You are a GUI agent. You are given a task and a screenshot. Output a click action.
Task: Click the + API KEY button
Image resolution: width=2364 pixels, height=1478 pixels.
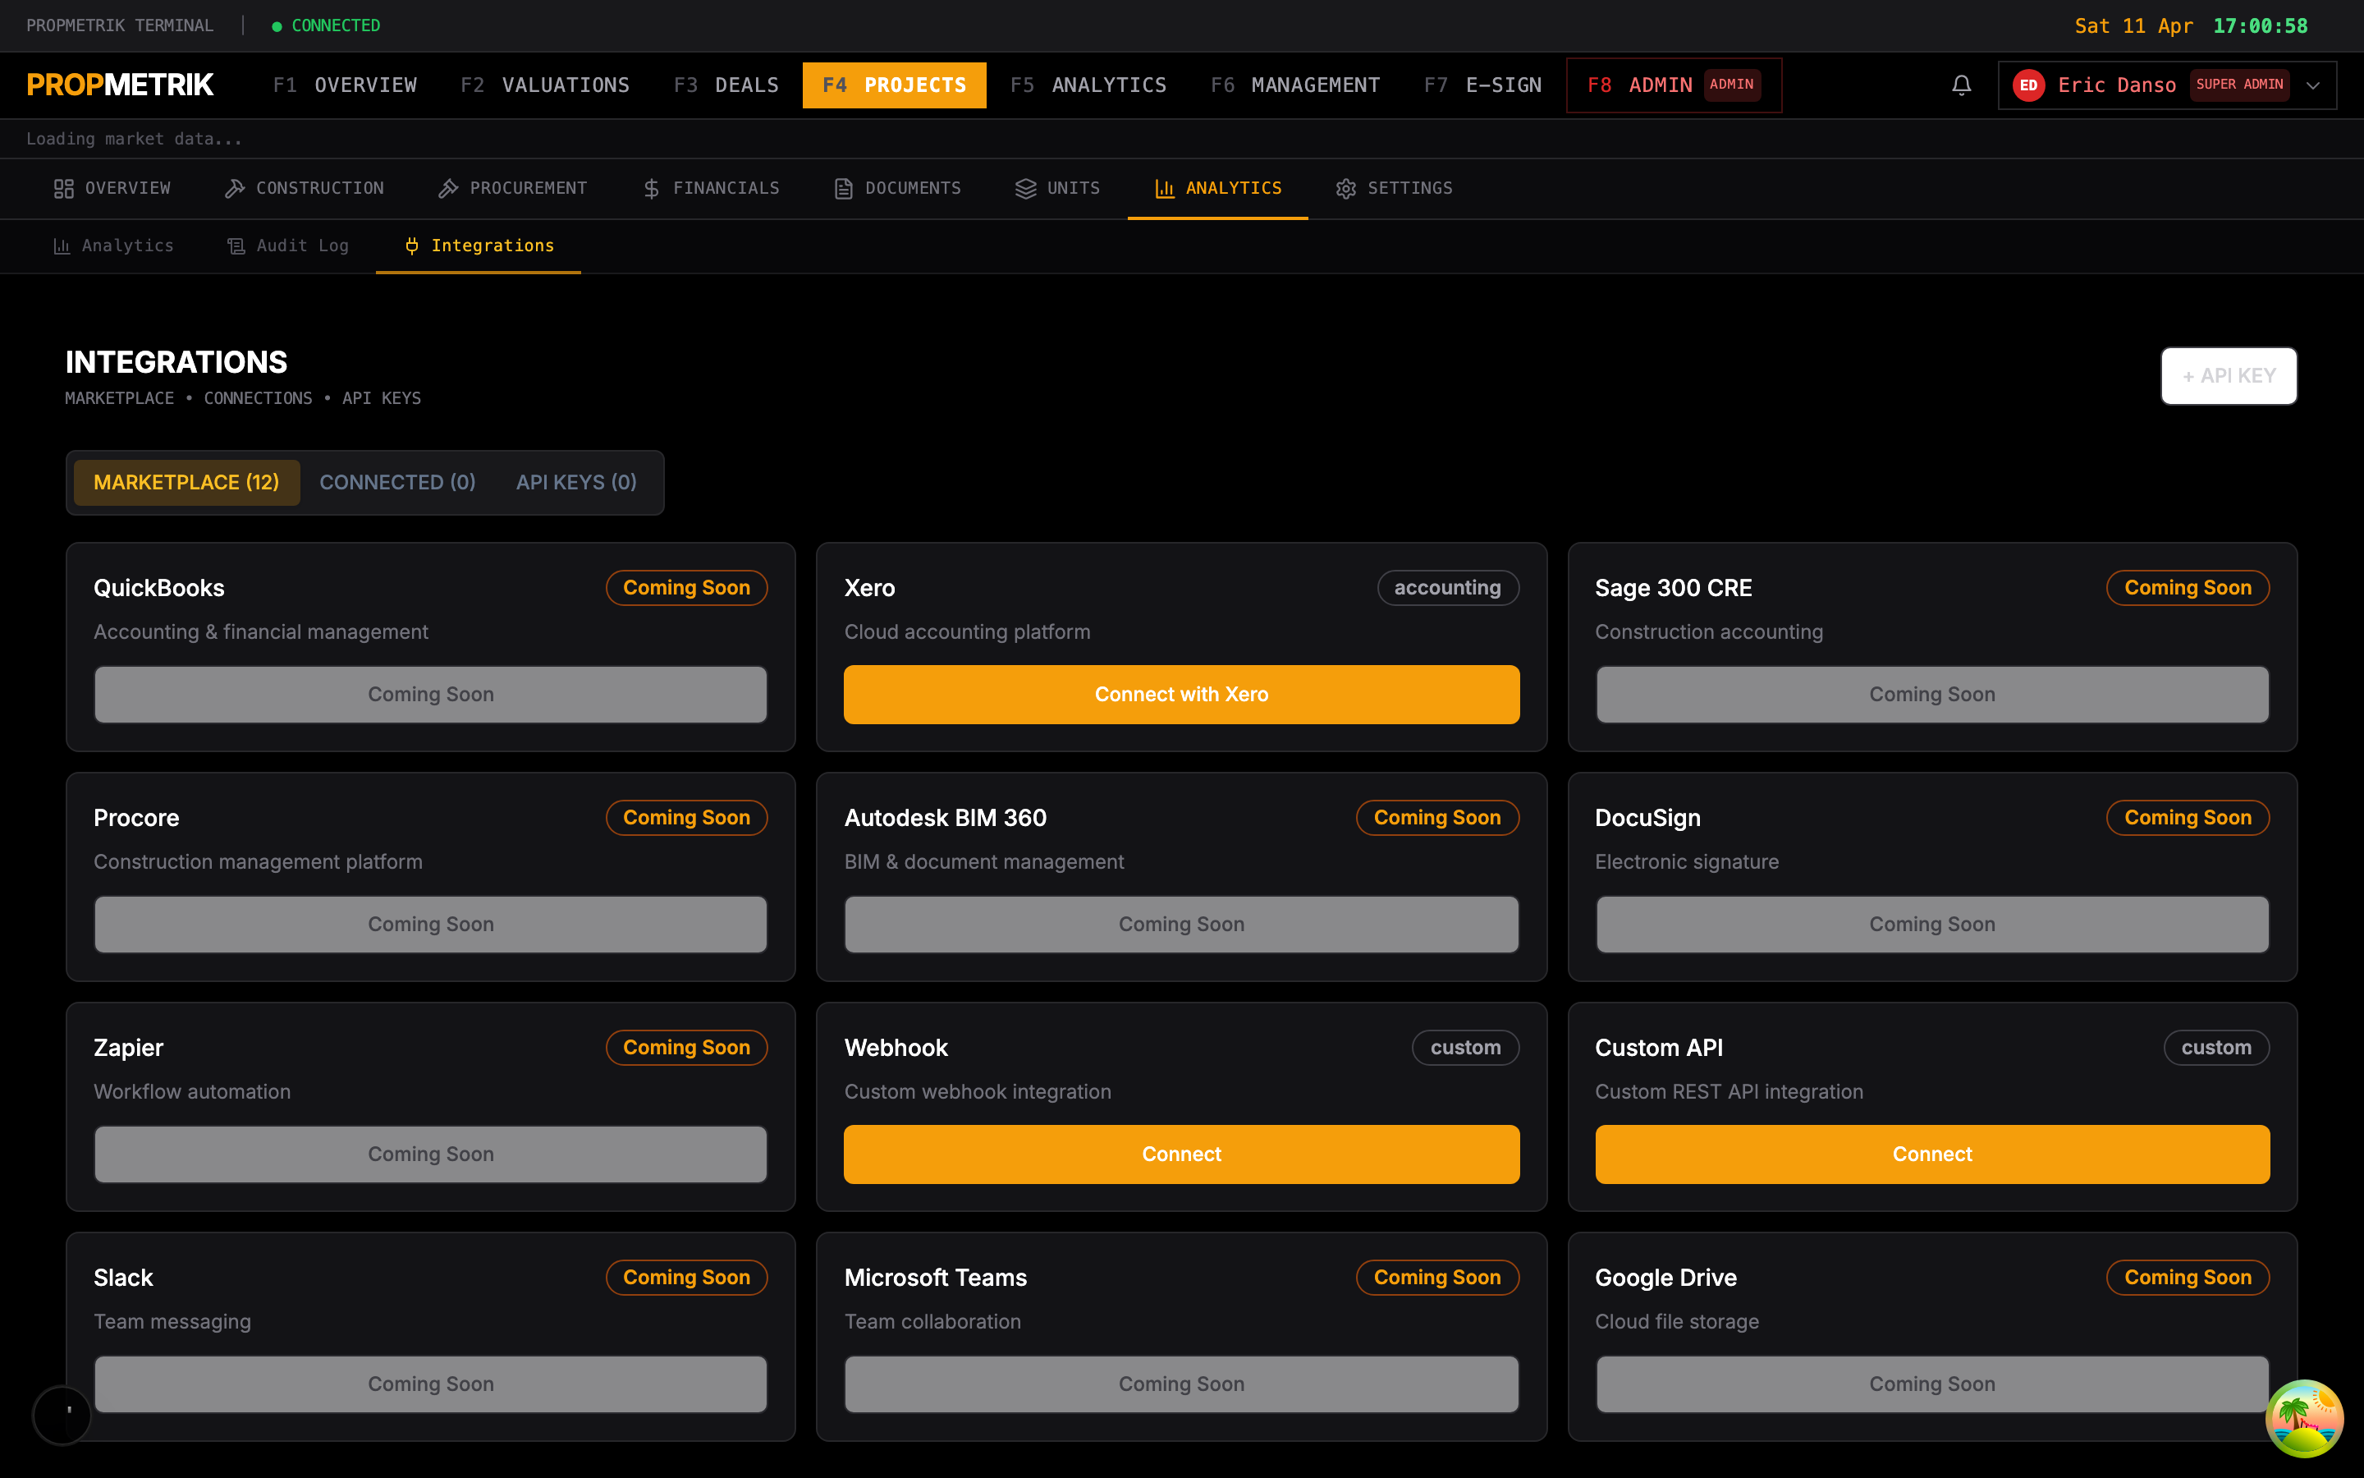[2229, 375]
